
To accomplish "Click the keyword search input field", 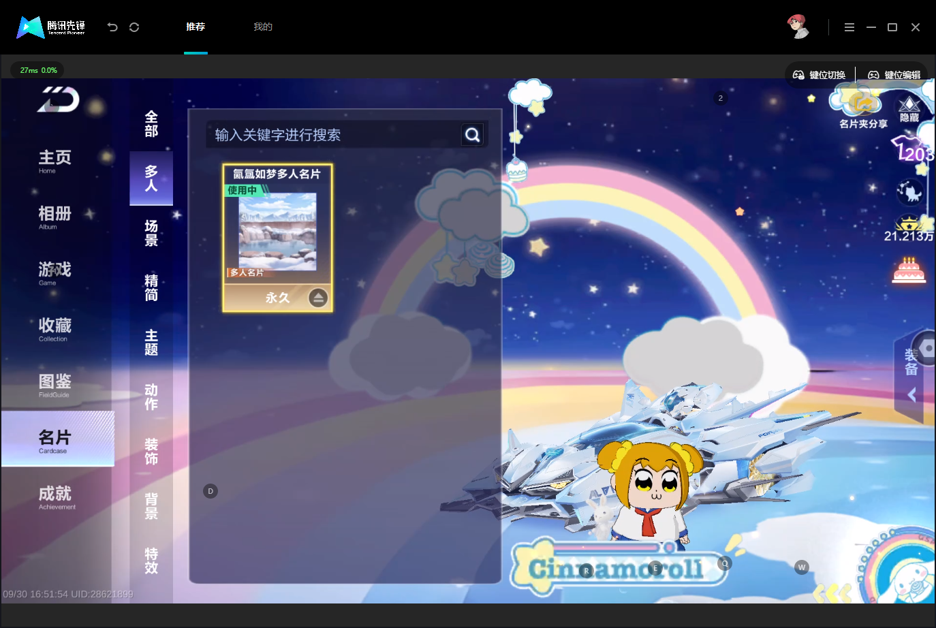I will (x=334, y=135).
